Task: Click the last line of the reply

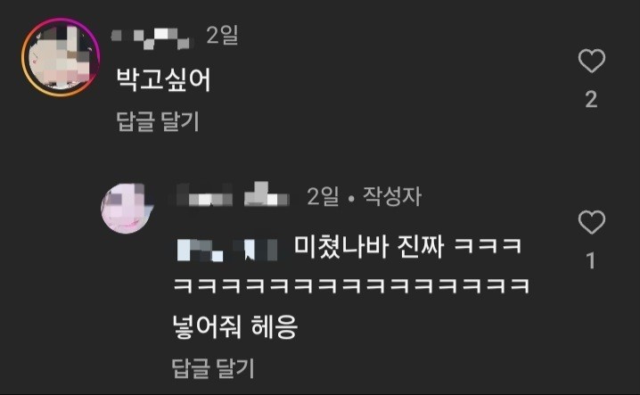Action: pos(234,327)
